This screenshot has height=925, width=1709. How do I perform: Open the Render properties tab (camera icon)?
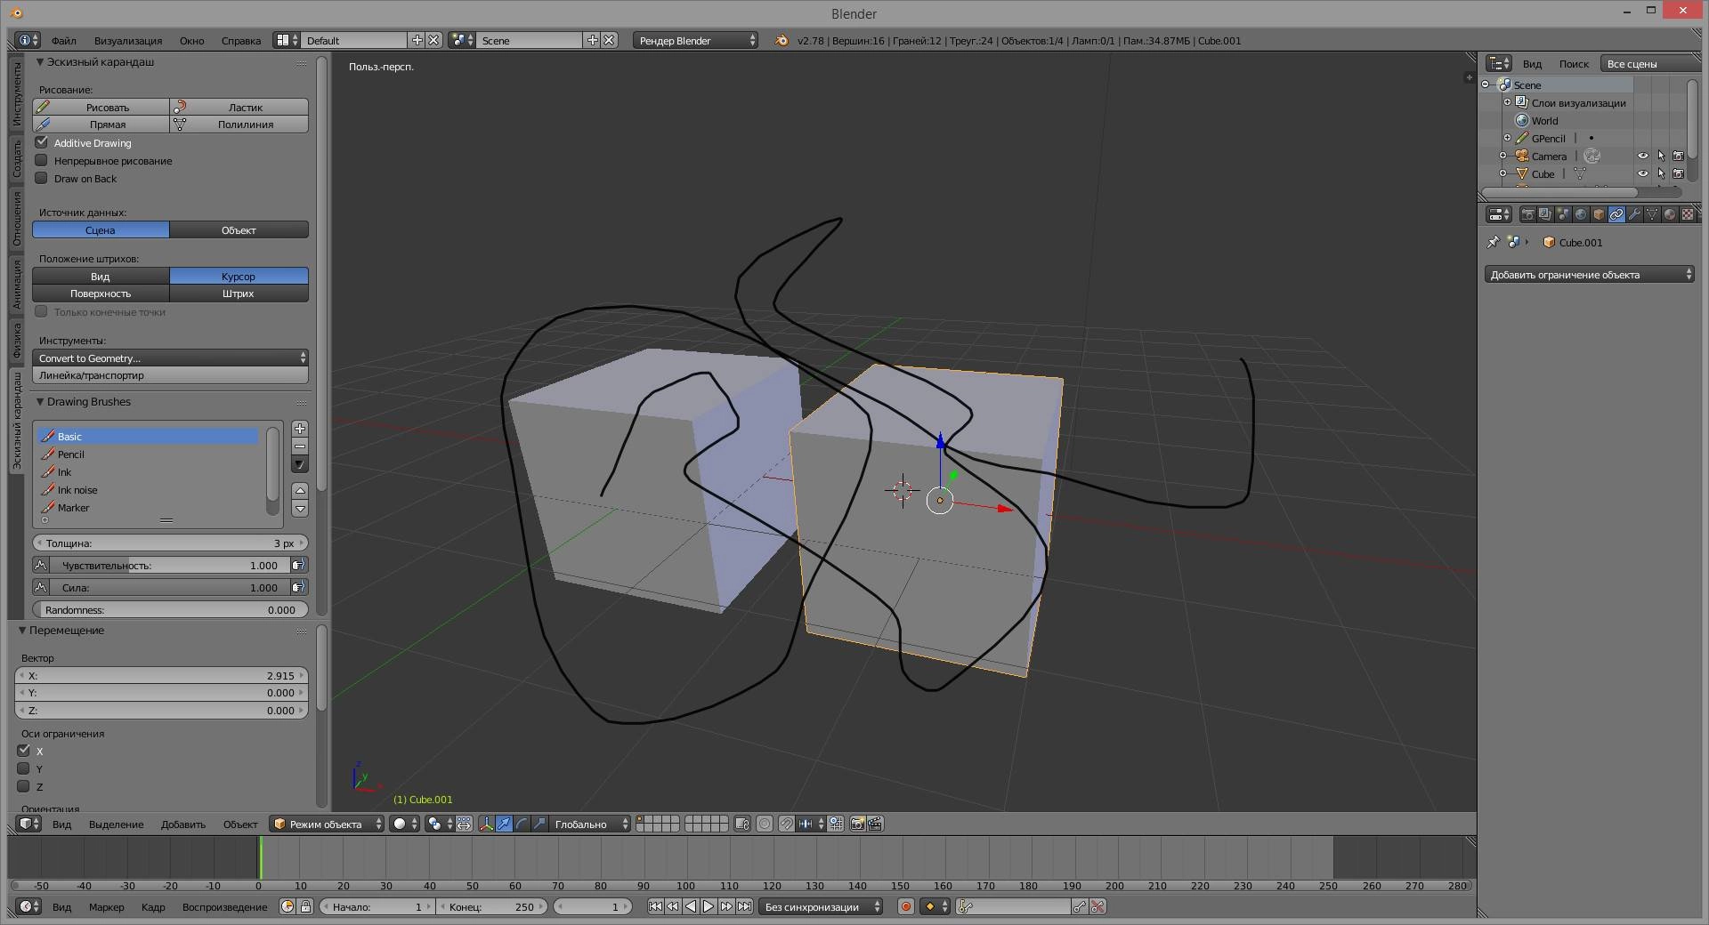tap(1528, 214)
